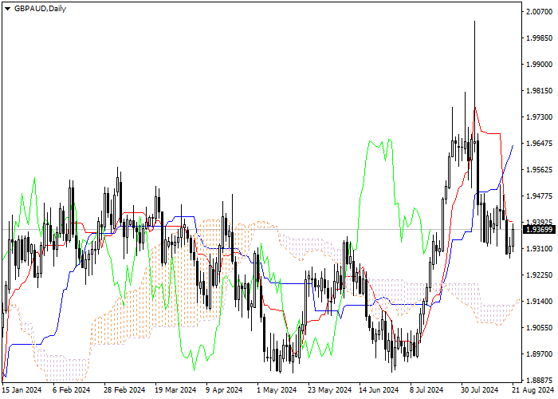The width and height of the screenshot is (558, 399).
Task: Click the 21 Aug 2024 date label
Action: (x=533, y=389)
